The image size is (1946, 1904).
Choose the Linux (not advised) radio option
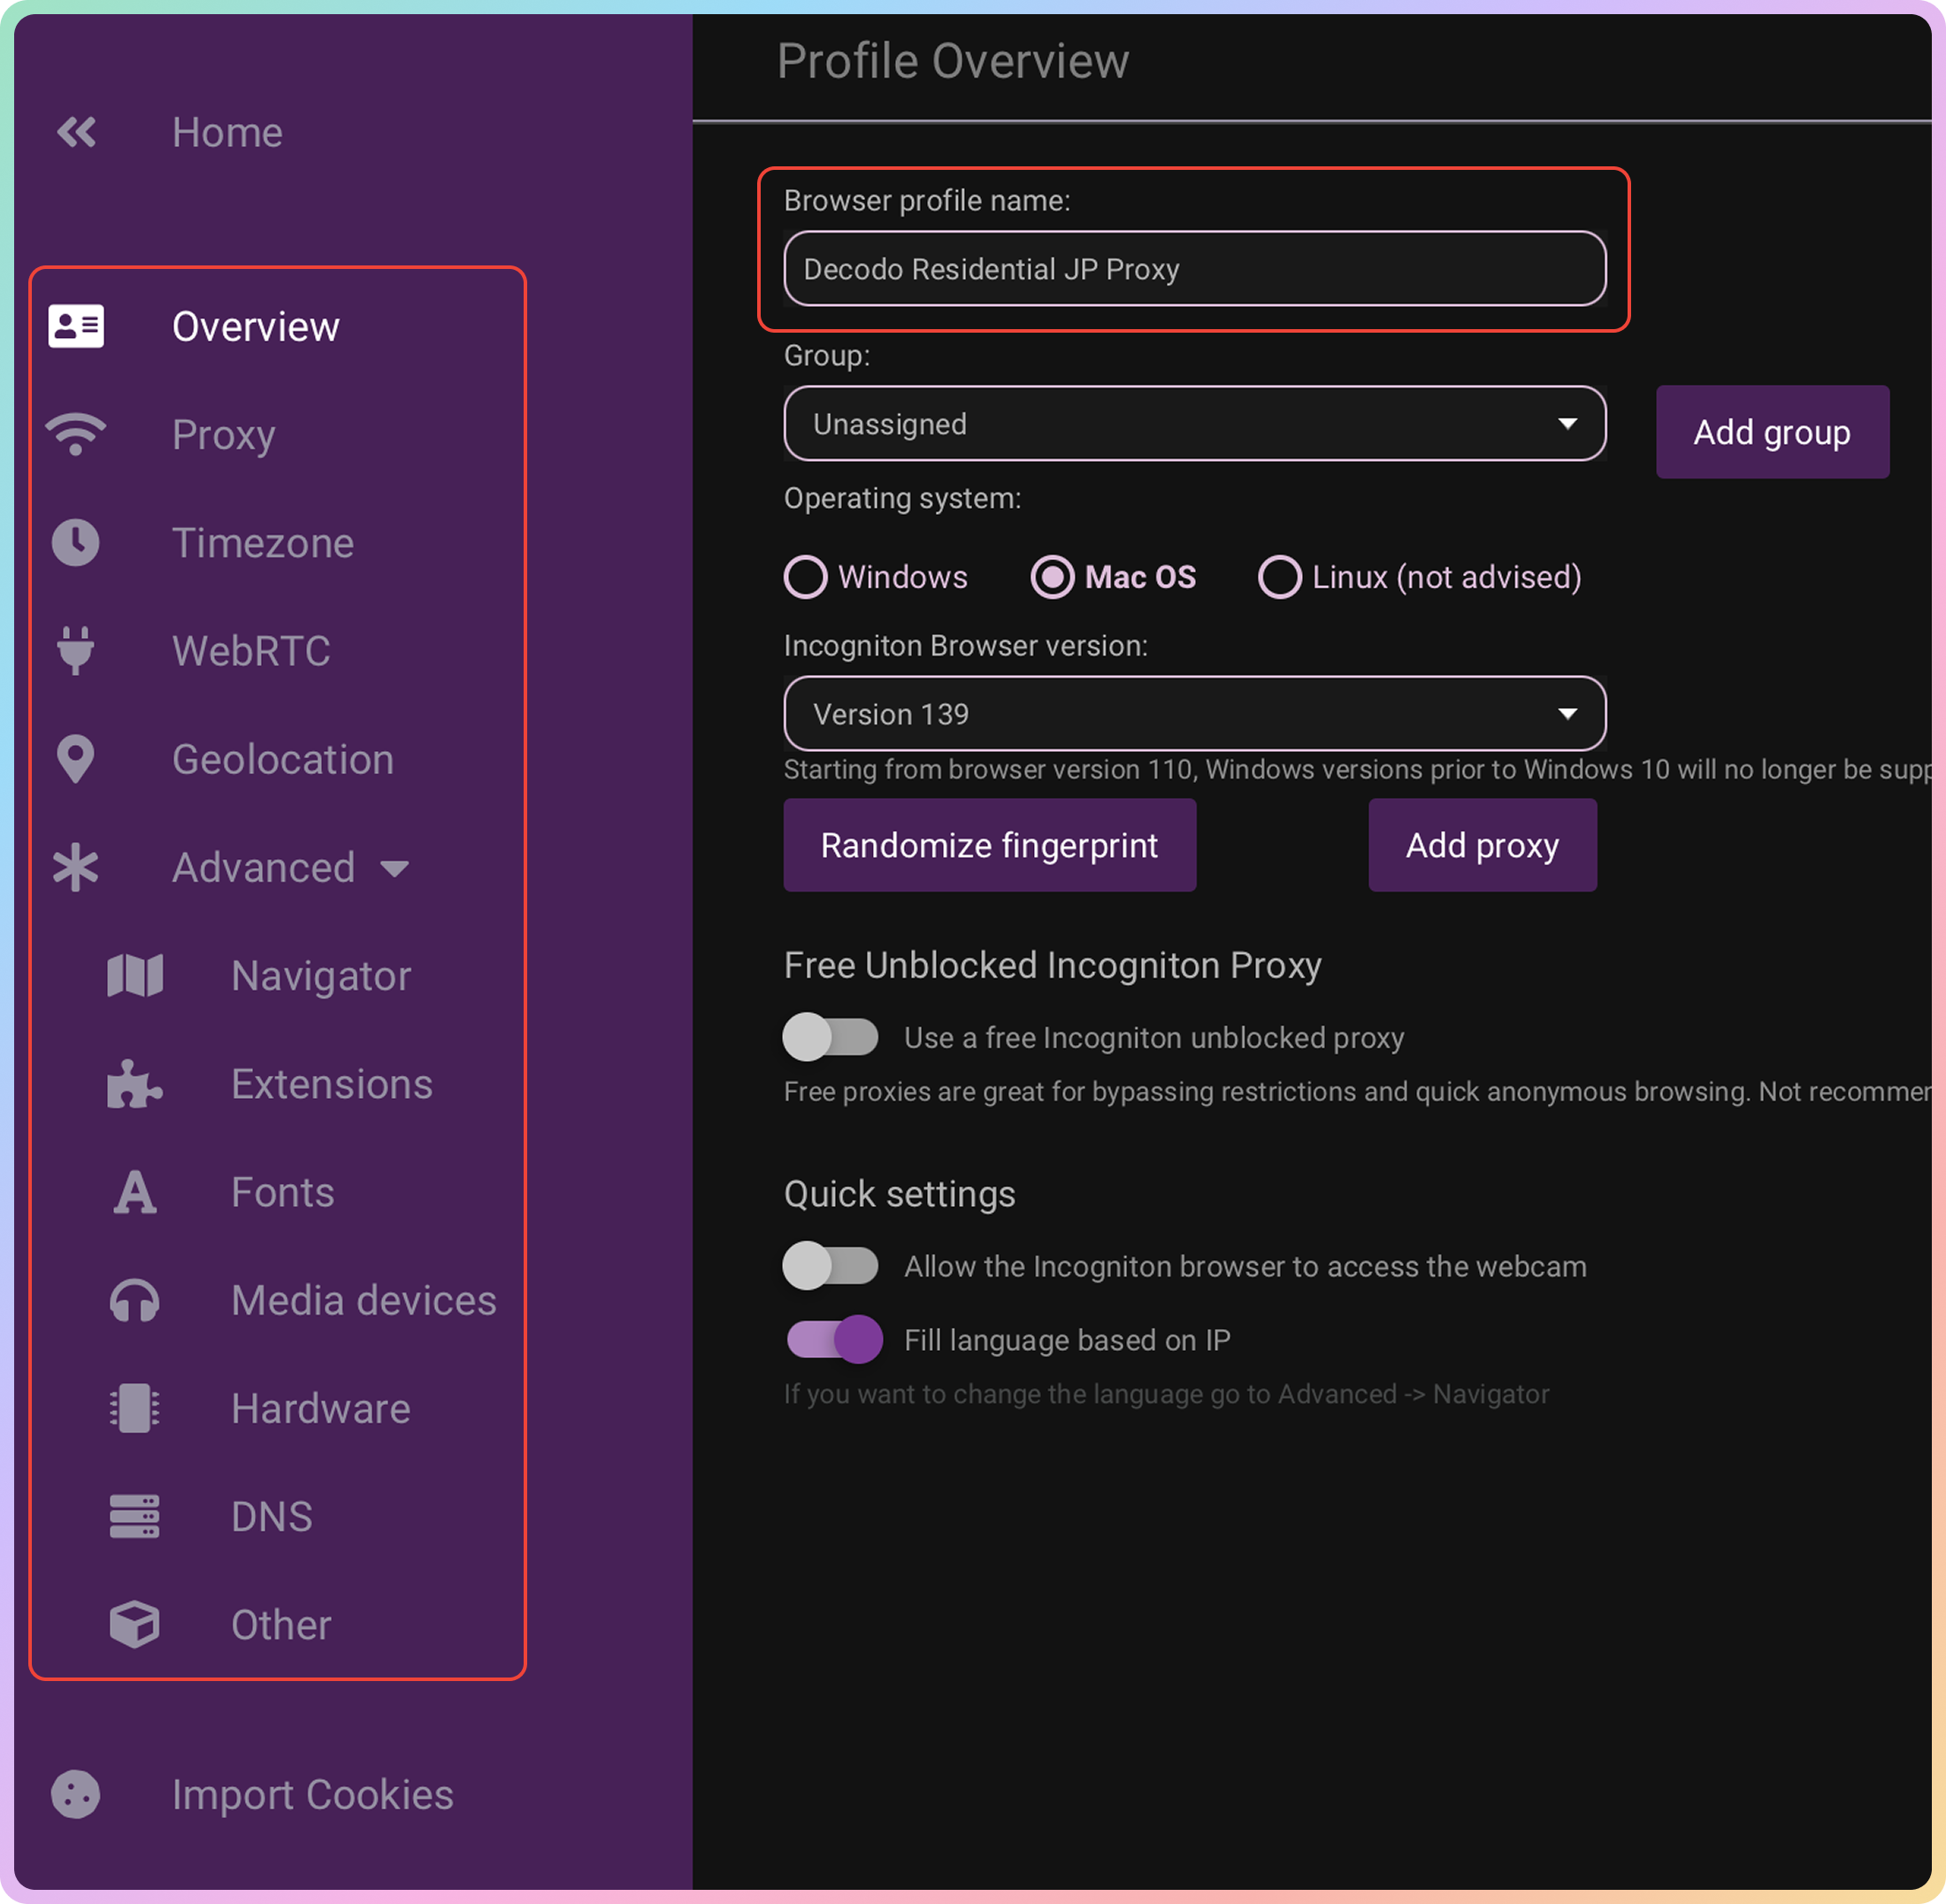pyautogui.click(x=1279, y=577)
